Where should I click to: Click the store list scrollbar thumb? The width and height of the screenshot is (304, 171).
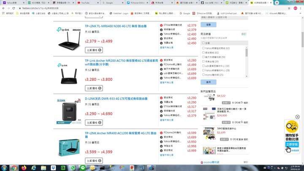pos(247,52)
